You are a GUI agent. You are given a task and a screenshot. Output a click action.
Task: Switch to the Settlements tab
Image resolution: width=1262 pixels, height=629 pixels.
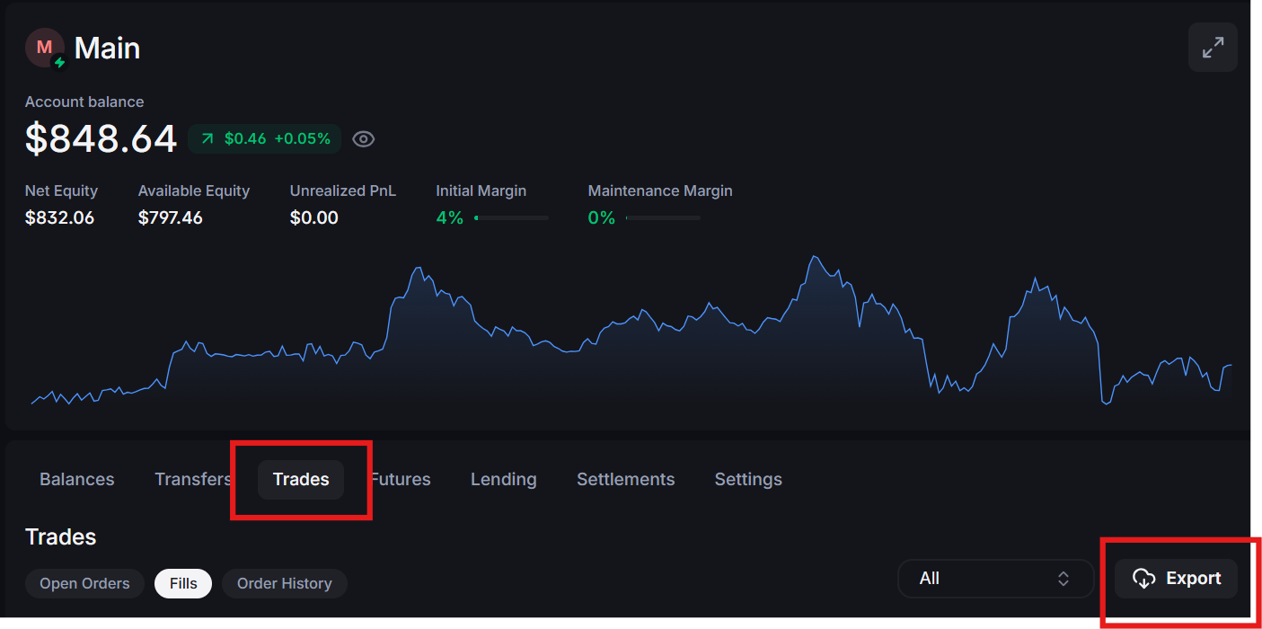pyautogui.click(x=625, y=479)
